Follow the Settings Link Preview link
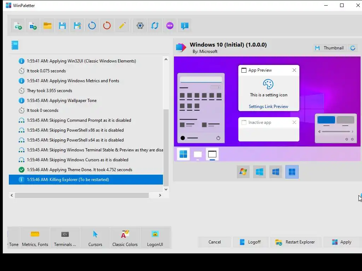Image resolution: width=362 pixels, height=271 pixels. [268, 107]
